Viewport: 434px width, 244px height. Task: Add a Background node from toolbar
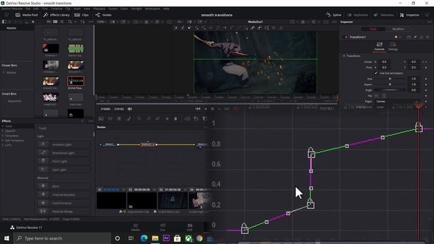101,119
